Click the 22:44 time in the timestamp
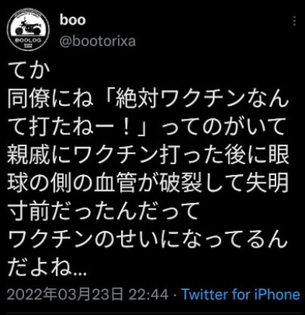The image size is (305, 315). [148, 295]
